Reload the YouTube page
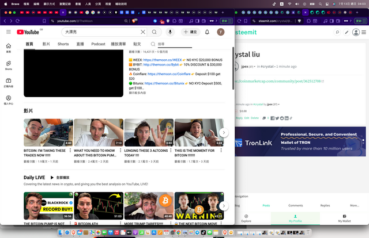 point(17,21)
